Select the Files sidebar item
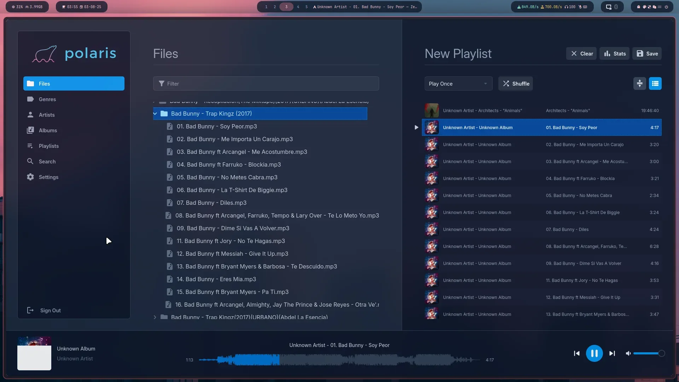Image resolution: width=679 pixels, height=382 pixels. [74, 83]
